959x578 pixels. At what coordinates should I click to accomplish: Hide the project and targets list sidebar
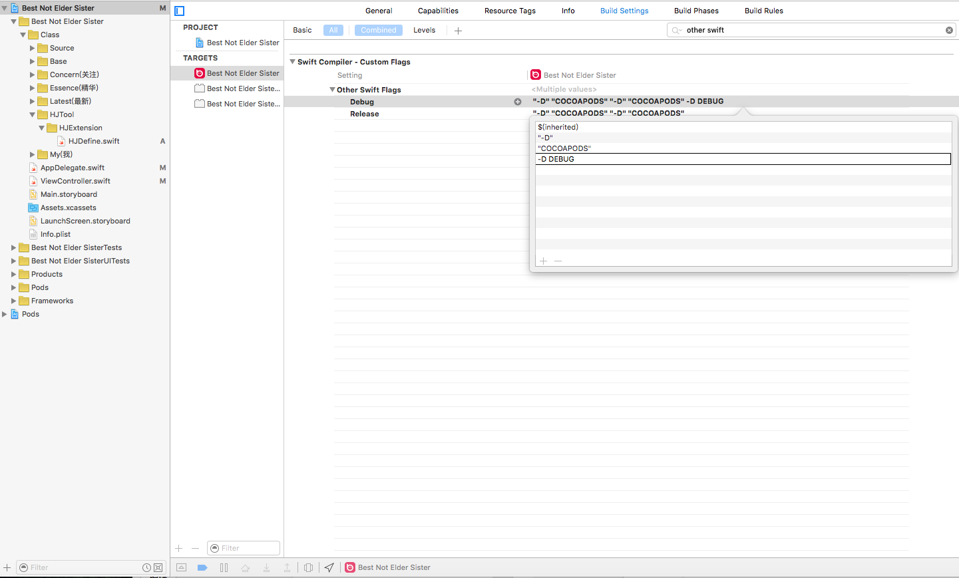[179, 11]
